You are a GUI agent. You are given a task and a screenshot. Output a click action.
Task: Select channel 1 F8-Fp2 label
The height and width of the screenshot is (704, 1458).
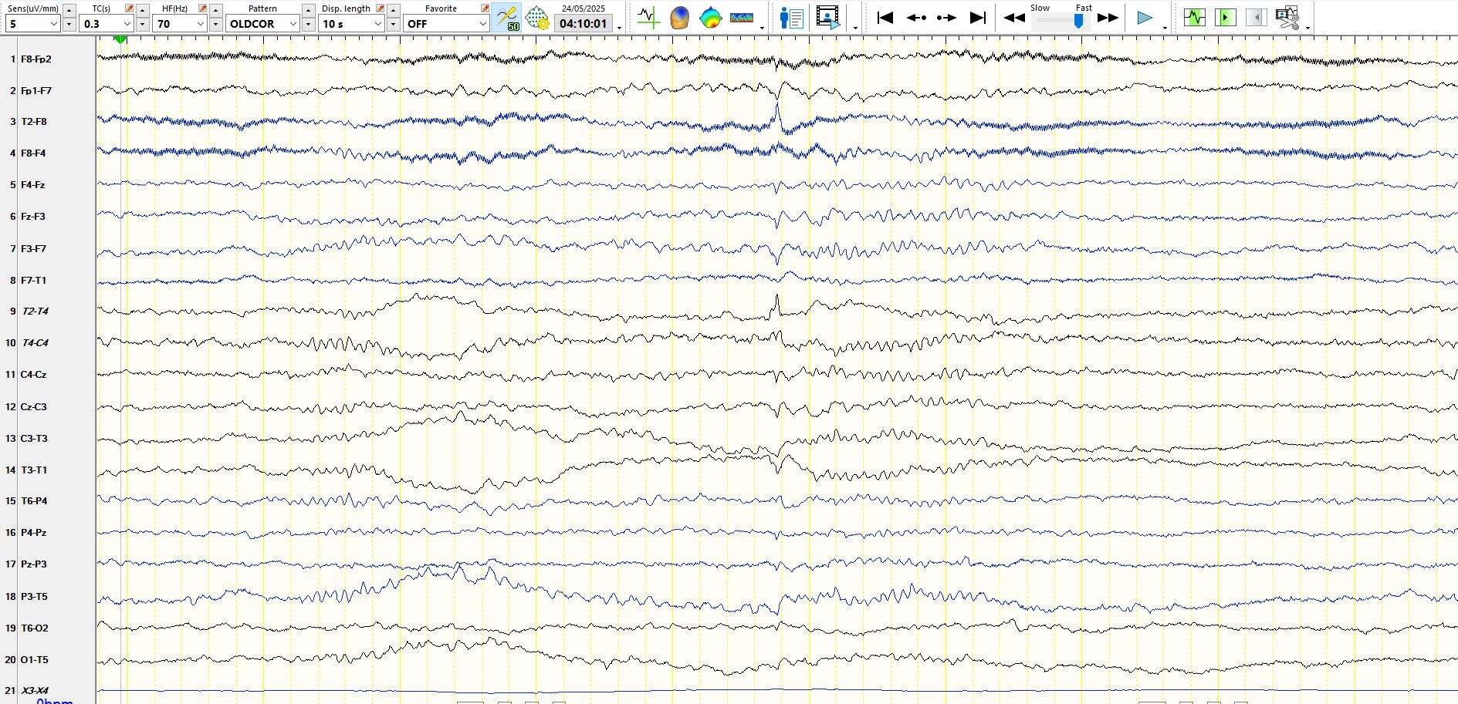coord(36,59)
